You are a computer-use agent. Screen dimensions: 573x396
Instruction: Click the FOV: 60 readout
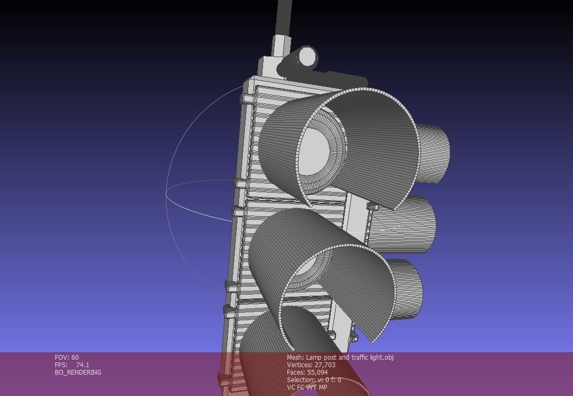tap(67, 357)
